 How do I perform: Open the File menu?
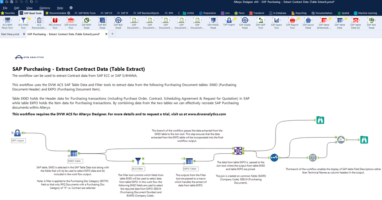click(x=5, y=8)
